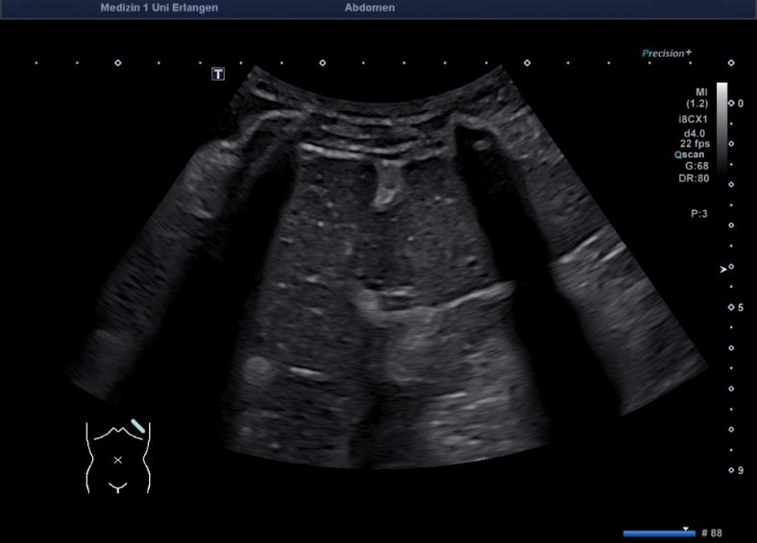Click the blue probe position indicator

pos(138,425)
